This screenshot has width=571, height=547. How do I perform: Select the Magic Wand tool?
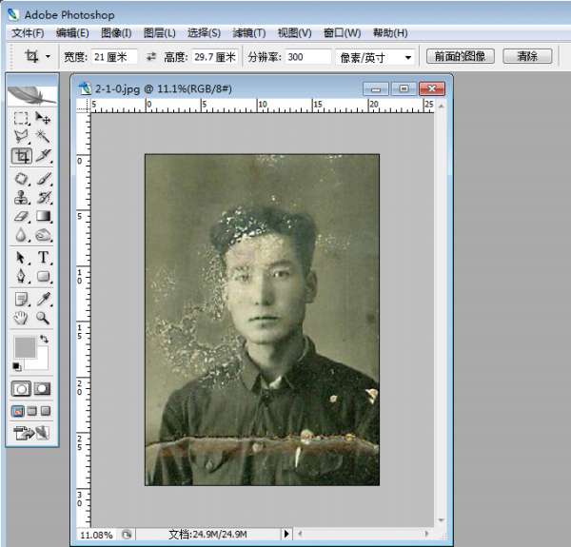(x=43, y=138)
